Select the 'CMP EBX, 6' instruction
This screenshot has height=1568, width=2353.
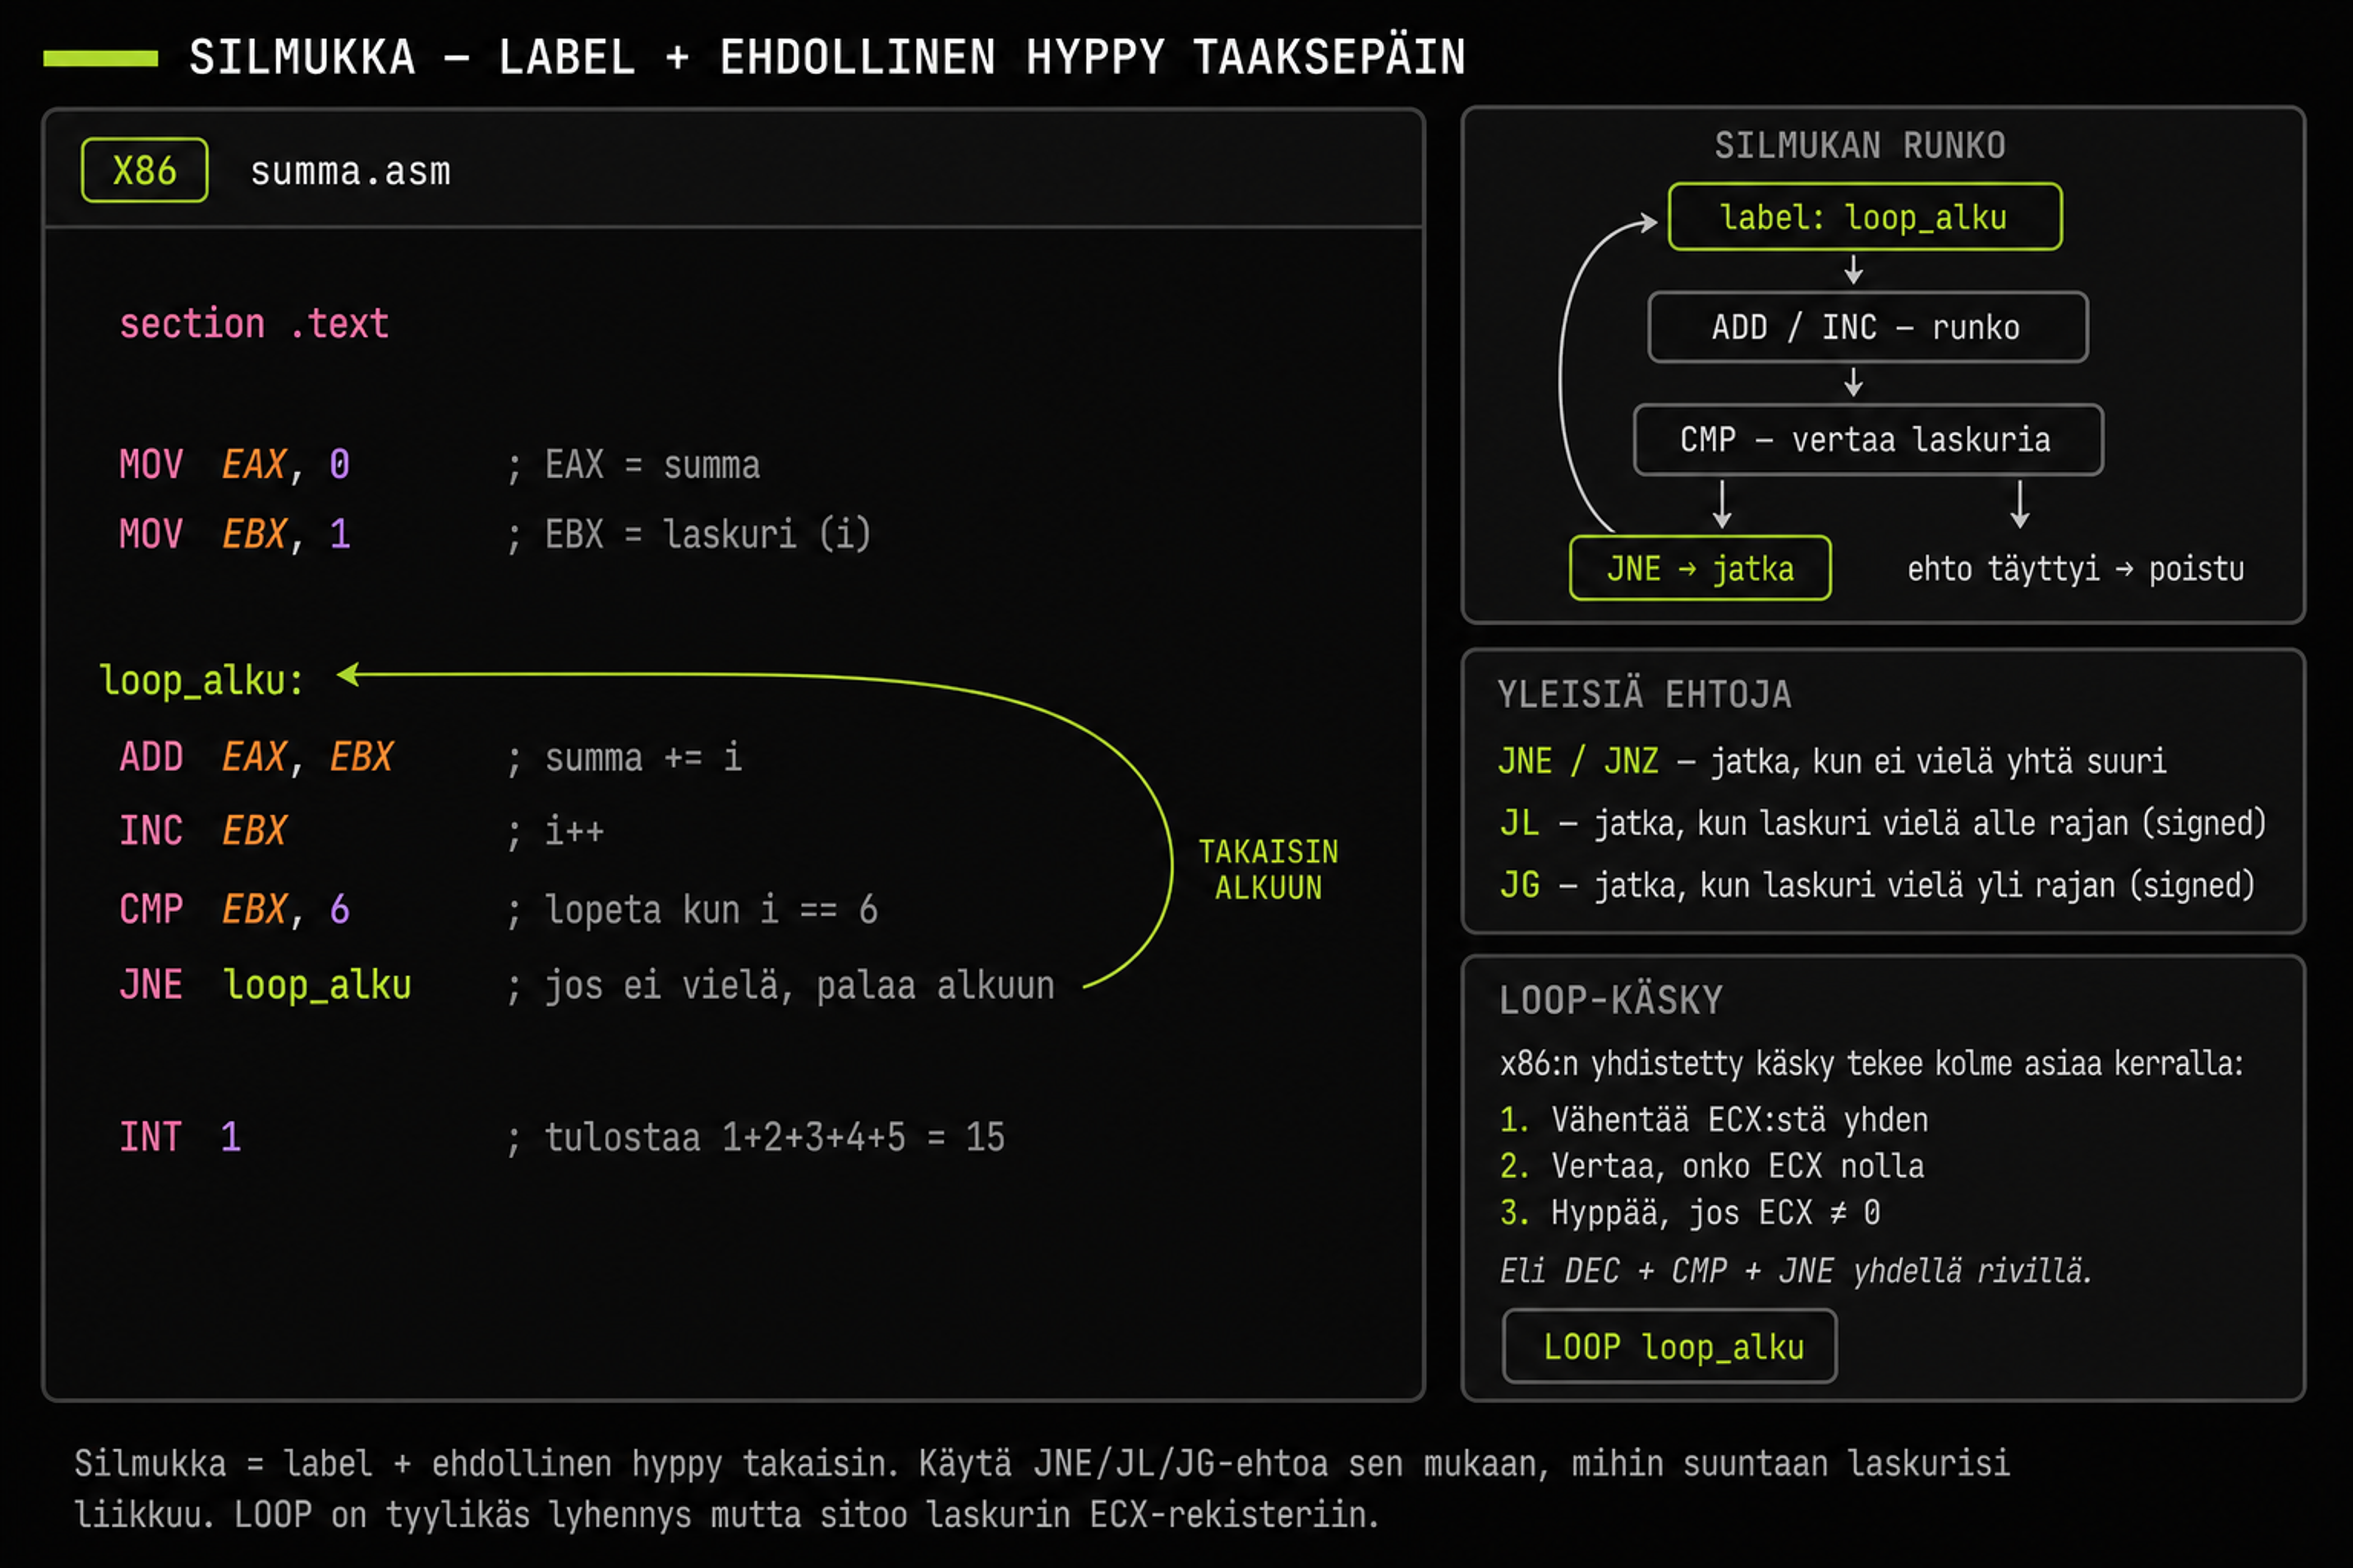235,909
